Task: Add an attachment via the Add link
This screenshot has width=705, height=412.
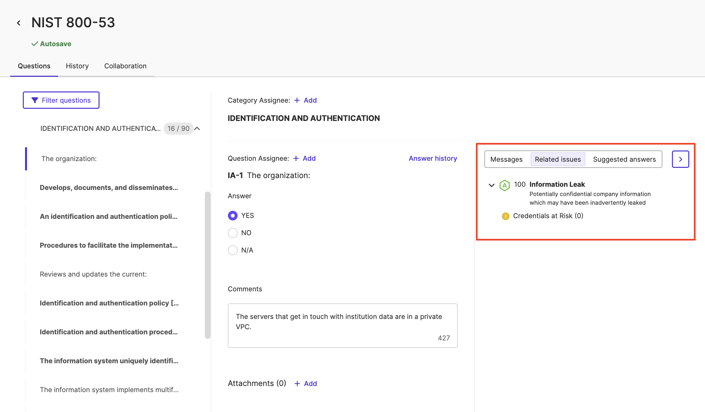Action: click(x=306, y=384)
